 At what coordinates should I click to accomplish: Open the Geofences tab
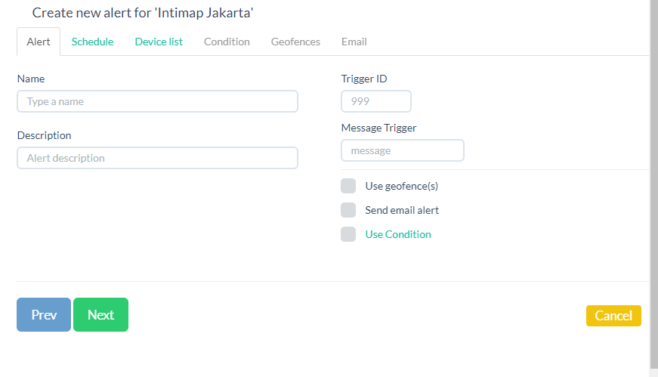tap(295, 42)
